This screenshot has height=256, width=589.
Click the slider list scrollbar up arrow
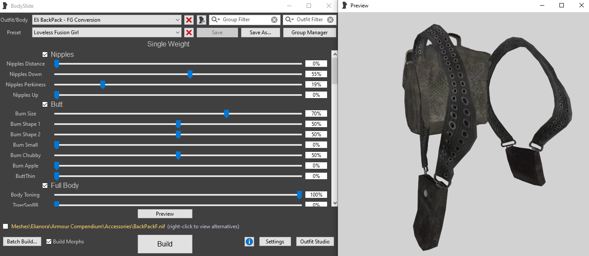(x=334, y=54)
